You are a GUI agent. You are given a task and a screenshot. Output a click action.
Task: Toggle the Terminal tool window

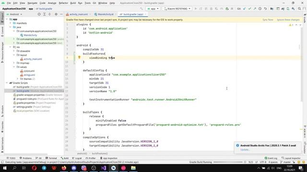[51, 158]
